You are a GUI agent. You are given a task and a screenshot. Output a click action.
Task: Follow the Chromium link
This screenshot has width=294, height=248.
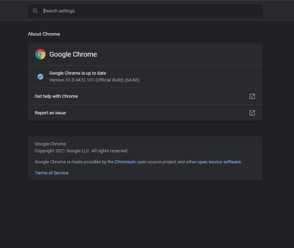tap(125, 162)
